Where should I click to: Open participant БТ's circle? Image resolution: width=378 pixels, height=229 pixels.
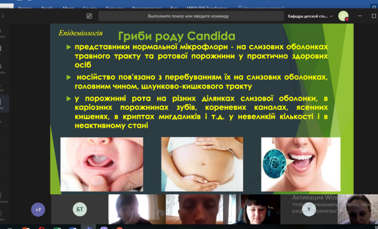click(x=79, y=209)
